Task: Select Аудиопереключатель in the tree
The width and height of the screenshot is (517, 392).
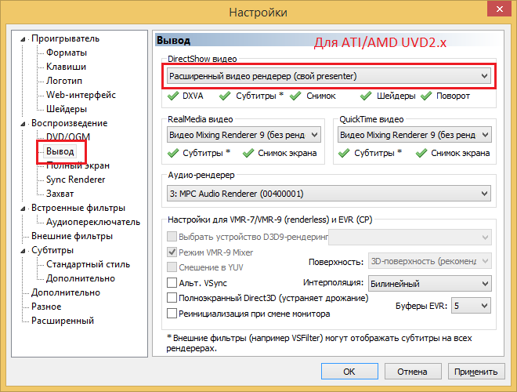Action: tap(93, 222)
